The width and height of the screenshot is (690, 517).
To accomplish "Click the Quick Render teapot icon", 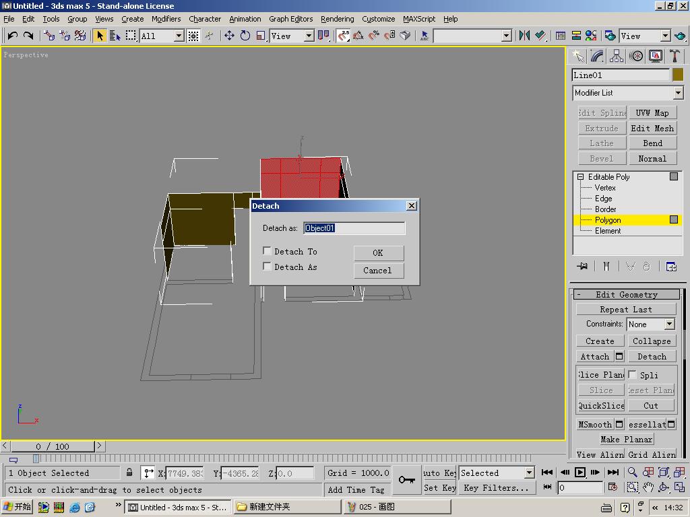I will tap(680, 36).
